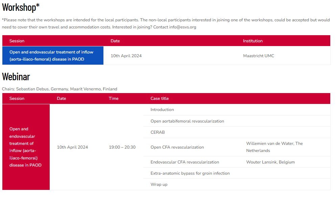336x197 pixels.
Task: Click the Case title column header
Action: coord(160,98)
